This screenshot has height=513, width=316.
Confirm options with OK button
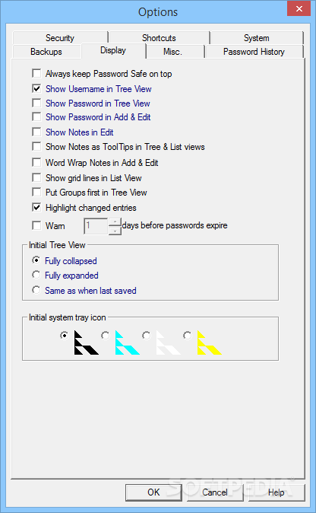pos(153,492)
